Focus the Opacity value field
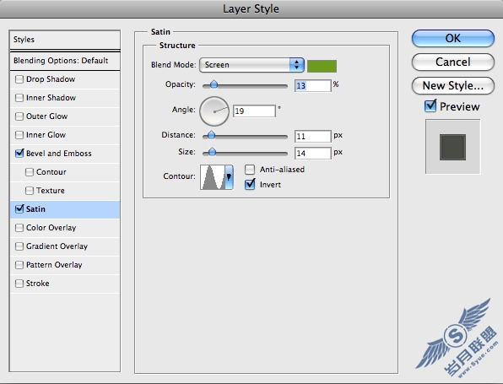503x384 pixels. click(312, 85)
